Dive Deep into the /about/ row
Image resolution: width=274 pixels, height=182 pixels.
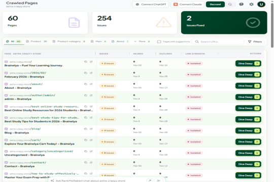tap(248, 86)
